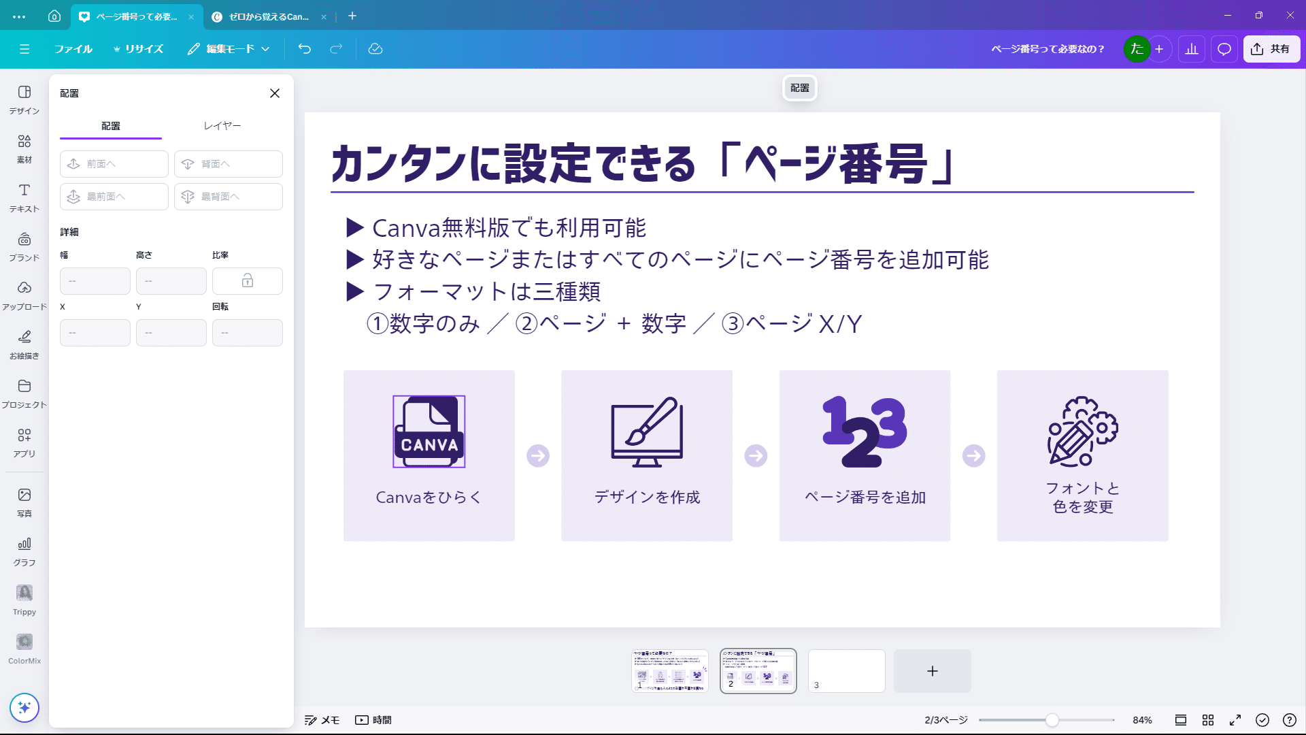Open the ColorMix app

click(x=24, y=649)
